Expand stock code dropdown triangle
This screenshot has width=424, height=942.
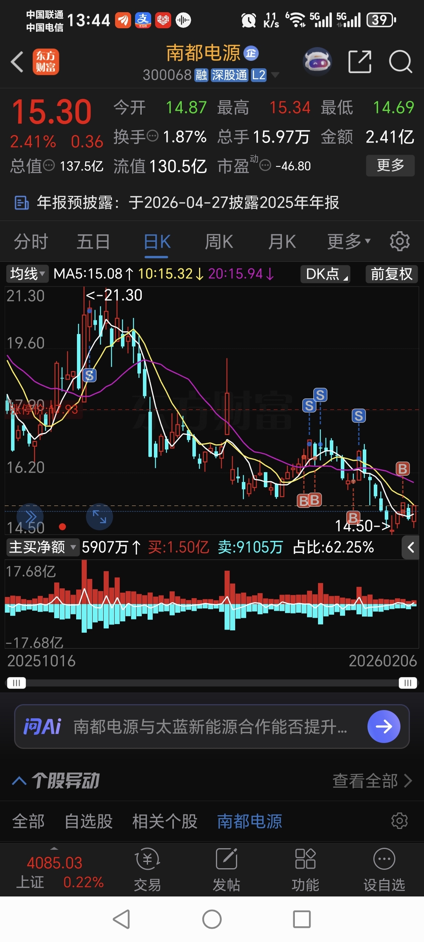[x=275, y=75]
